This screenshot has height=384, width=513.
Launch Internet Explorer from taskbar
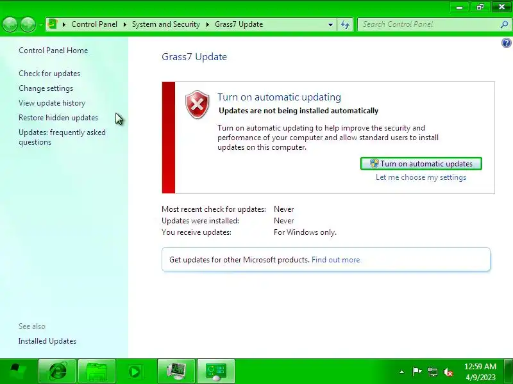(57, 371)
